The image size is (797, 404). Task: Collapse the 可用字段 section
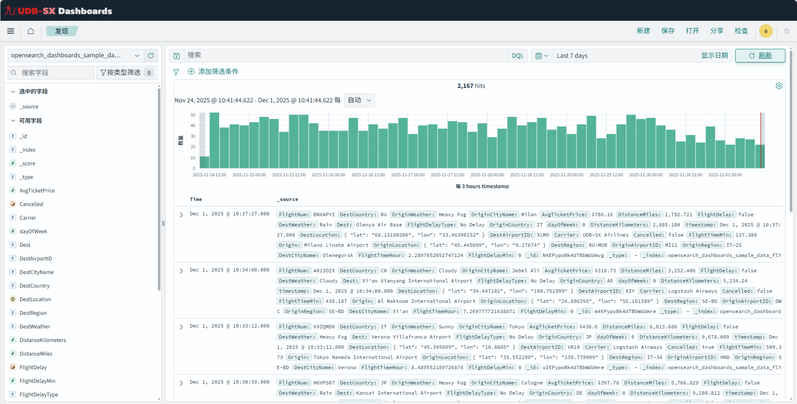coord(13,121)
